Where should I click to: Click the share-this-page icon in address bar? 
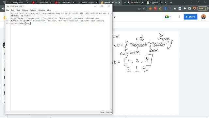139,9
